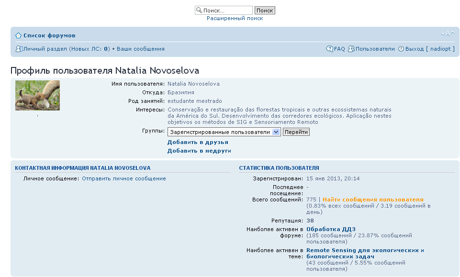The image size is (460, 277).
Task: Click the magnifier icon in search box
Action: pyautogui.click(x=199, y=10)
